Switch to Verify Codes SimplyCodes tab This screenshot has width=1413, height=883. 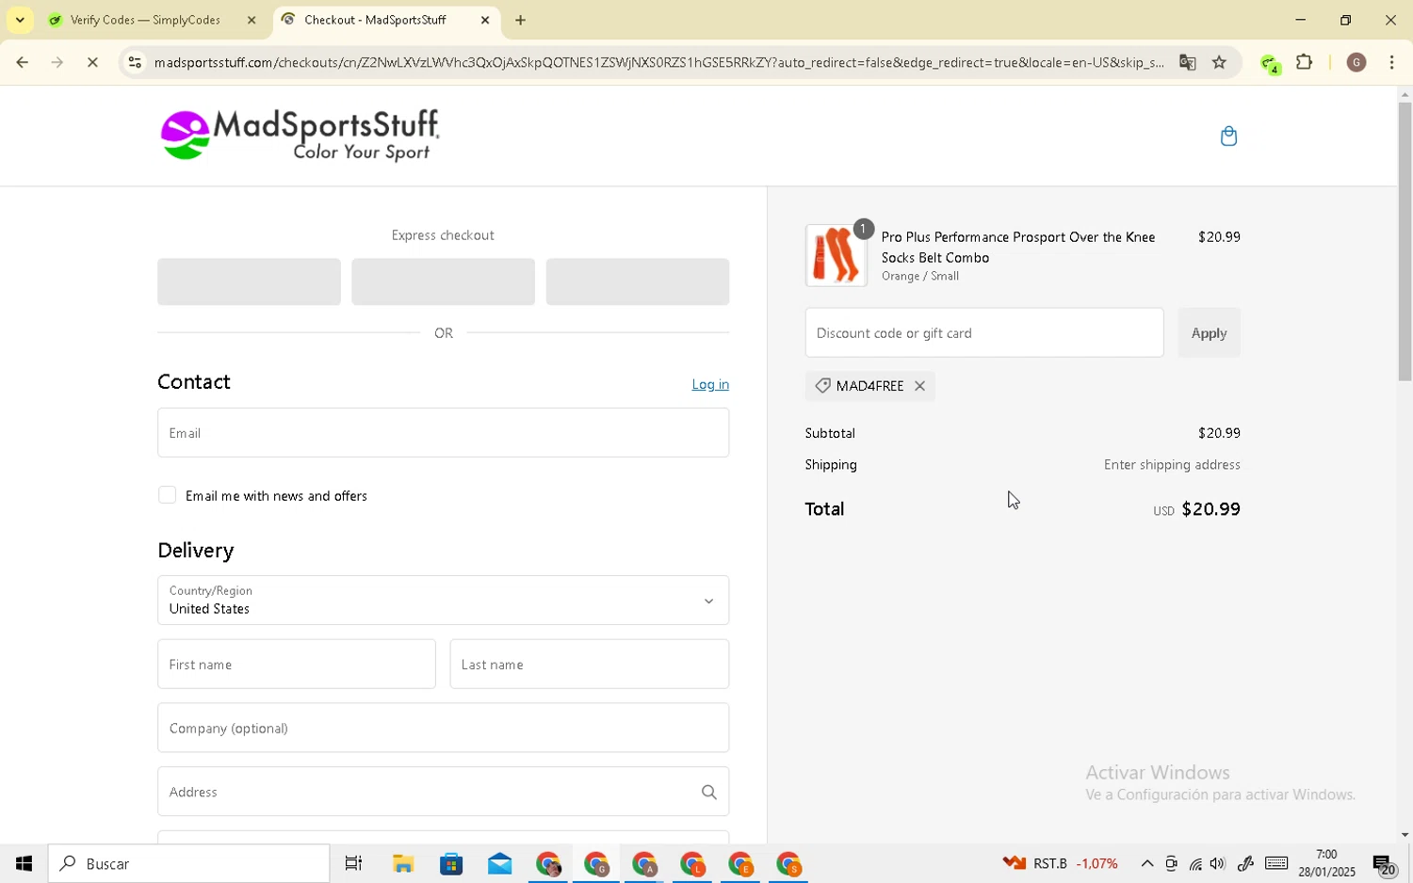pyautogui.click(x=146, y=20)
